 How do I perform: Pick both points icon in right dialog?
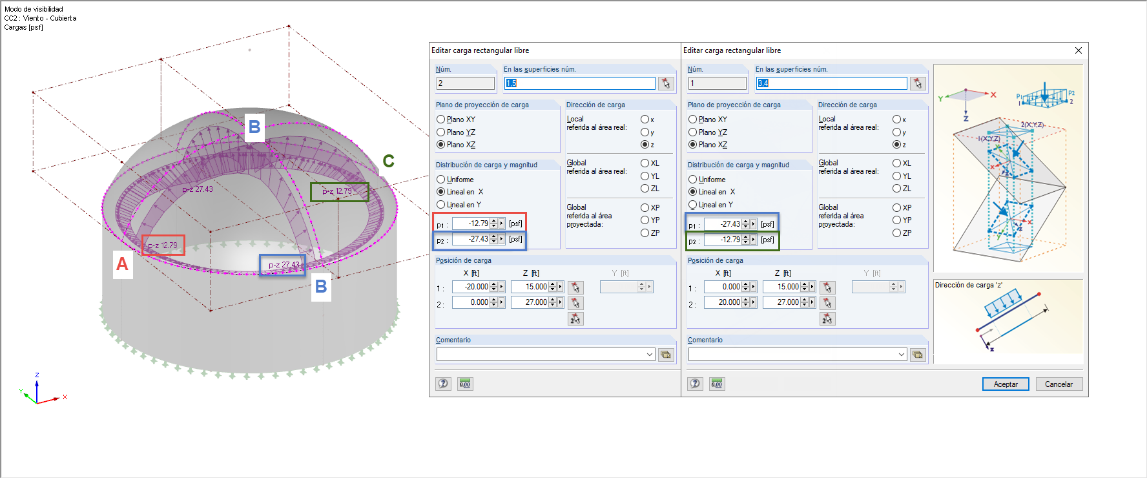tap(827, 318)
